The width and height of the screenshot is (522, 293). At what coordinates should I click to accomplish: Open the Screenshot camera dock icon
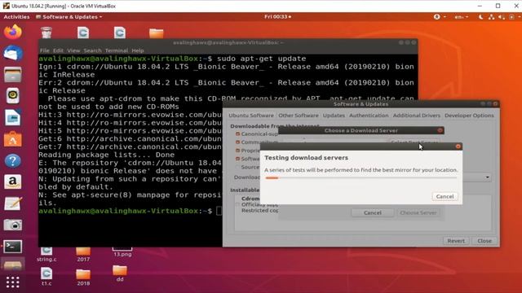(x=13, y=225)
